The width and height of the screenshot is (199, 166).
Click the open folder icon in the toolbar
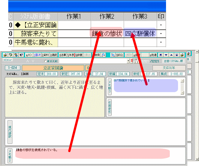click(x=5, y=55)
